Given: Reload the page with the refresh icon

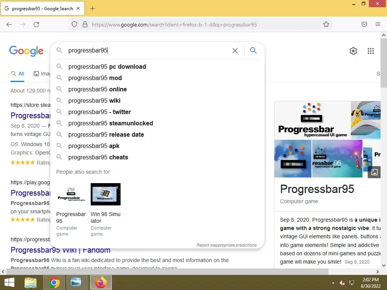Looking at the screenshot, I should [36, 25].
